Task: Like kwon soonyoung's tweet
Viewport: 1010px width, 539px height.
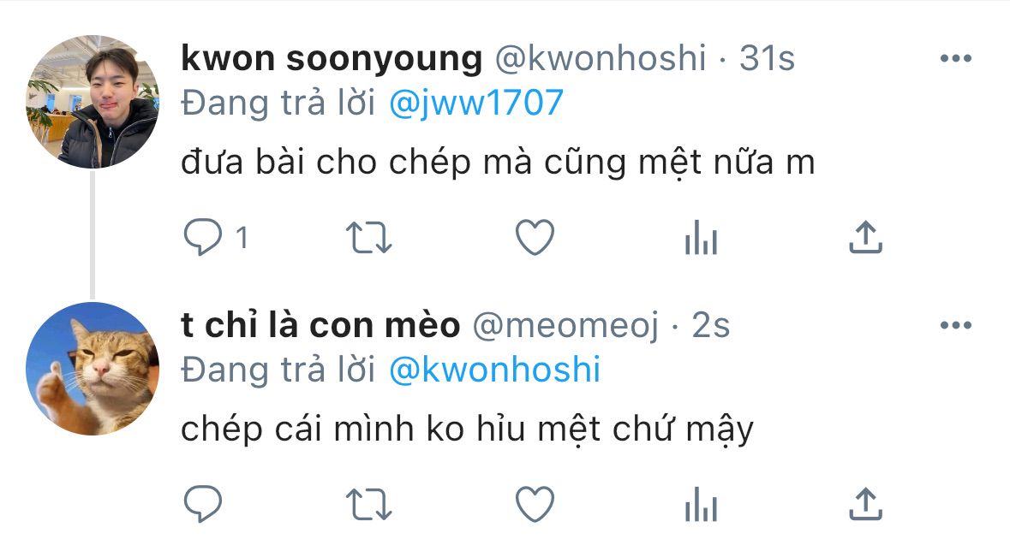Action: (535, 237)
